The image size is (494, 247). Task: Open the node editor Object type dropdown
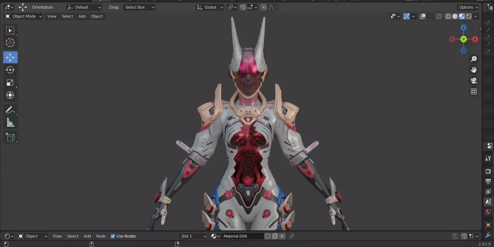click(33, 236)
